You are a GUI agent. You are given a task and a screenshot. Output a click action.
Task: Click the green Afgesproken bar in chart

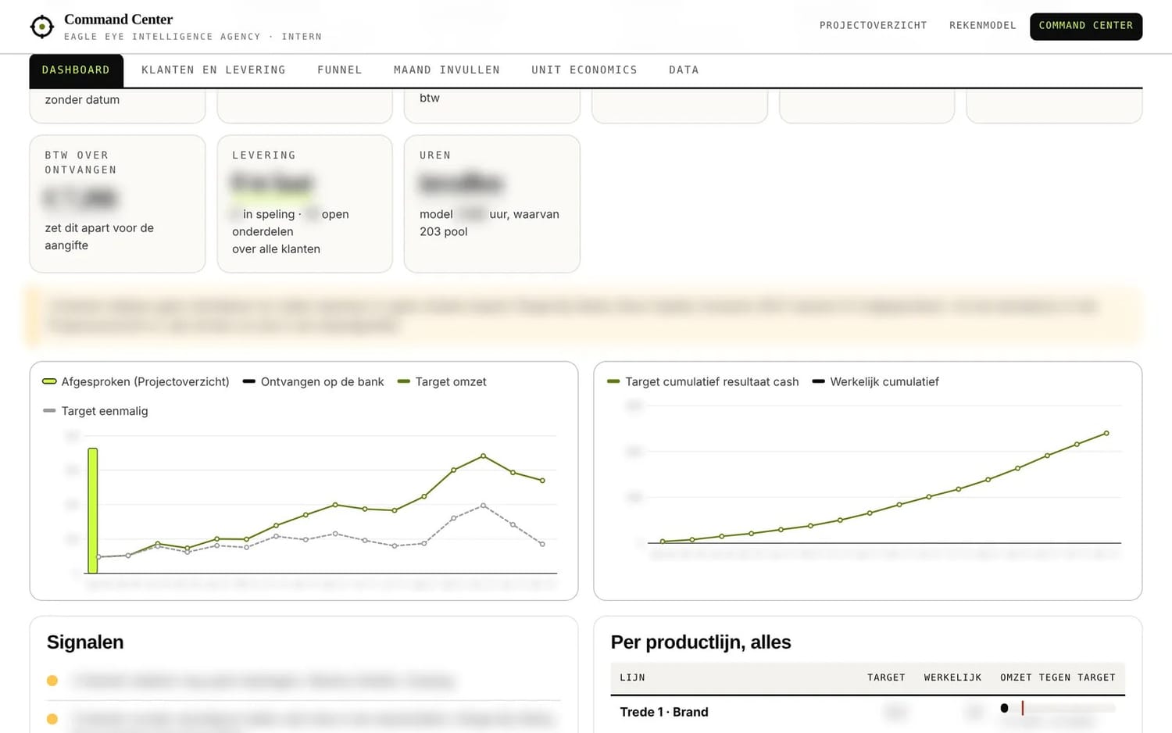coord(93,510)
